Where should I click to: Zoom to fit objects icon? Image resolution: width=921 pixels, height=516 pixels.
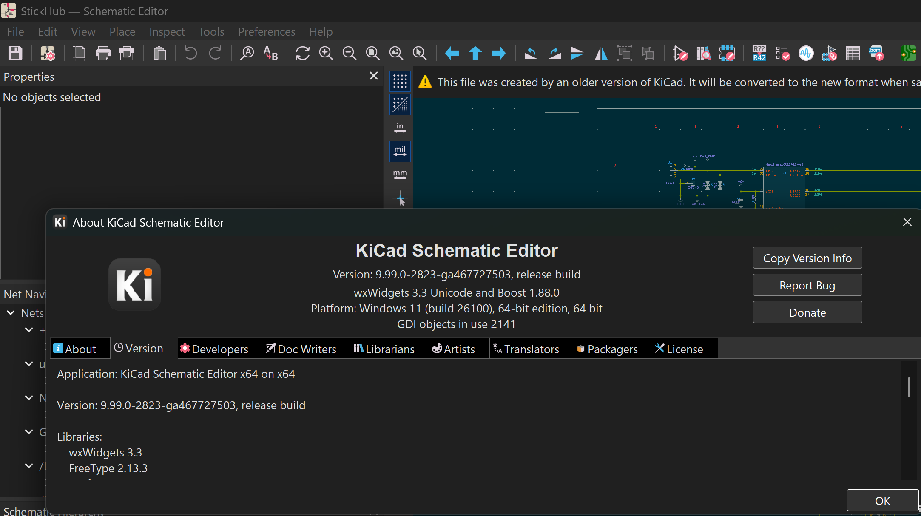(396, 54)
